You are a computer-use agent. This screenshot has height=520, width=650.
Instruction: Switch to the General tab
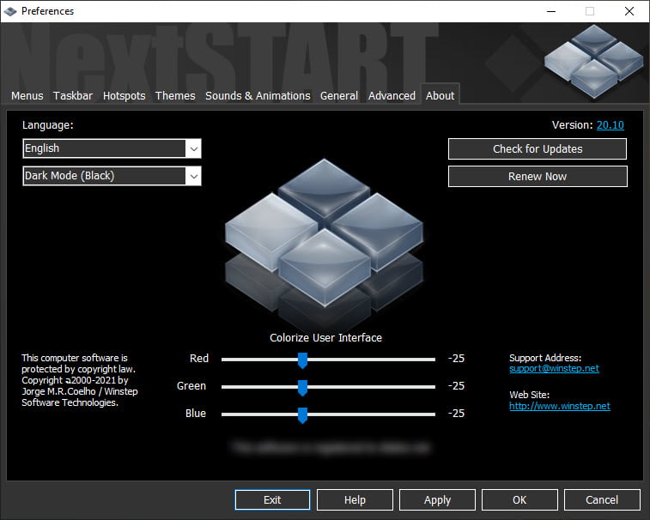(x=338, y=96)
